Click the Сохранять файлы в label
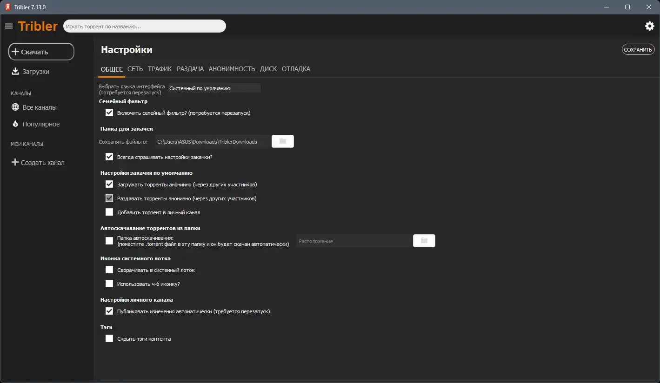This screenshot has height=383, width=660. [123, 142]
